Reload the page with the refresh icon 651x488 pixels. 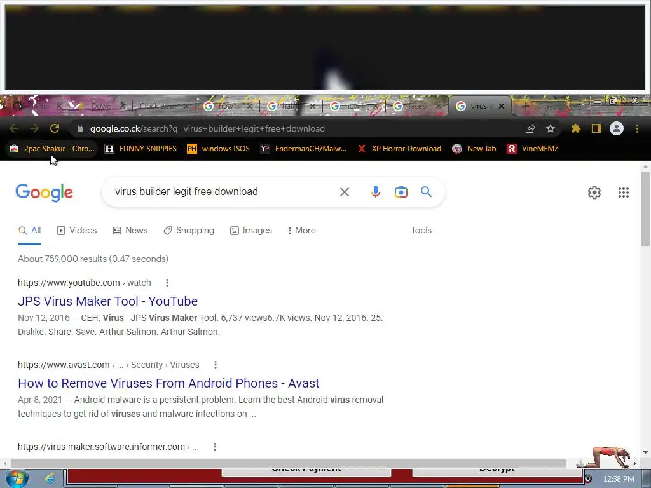tap(55, 128)
